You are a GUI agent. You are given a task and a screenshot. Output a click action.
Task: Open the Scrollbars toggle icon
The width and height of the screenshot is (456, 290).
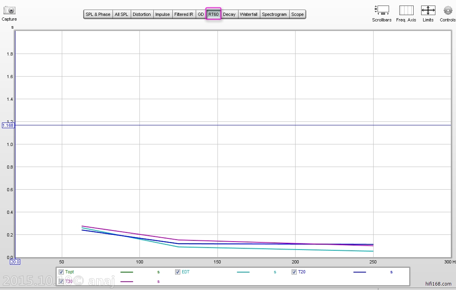[382, 10]
